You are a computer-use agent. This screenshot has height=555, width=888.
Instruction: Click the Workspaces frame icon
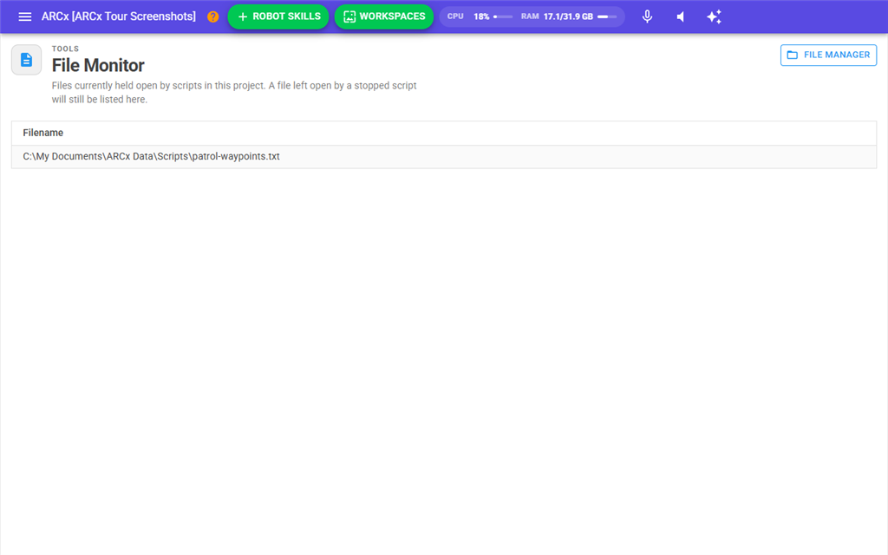coord(349,16)
